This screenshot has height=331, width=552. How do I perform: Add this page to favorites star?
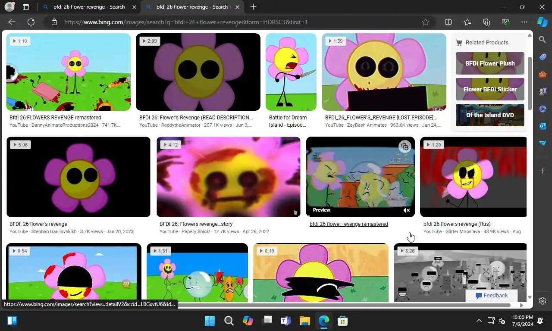426,22
